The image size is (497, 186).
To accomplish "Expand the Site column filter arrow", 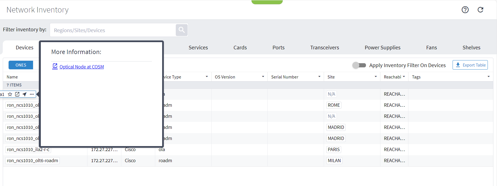I will [x=376, y=77].
